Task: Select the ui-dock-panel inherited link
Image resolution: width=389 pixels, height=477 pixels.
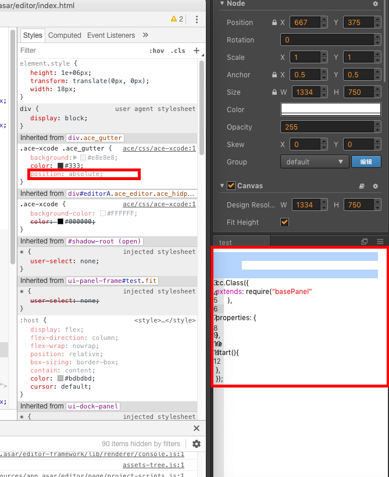Action: 93,406
